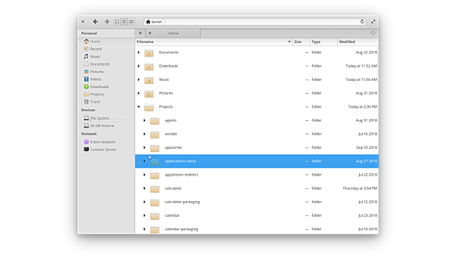
Task: Reload the folder with the refresh icon
Action: click(363, 21)
